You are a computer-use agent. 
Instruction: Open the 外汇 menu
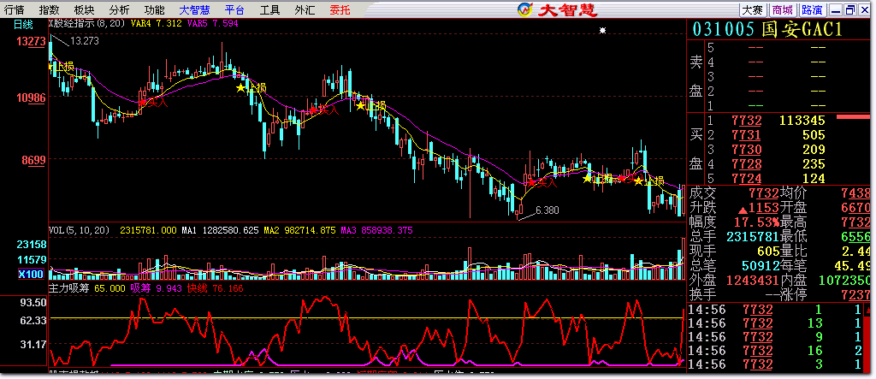tap(305, 9)
